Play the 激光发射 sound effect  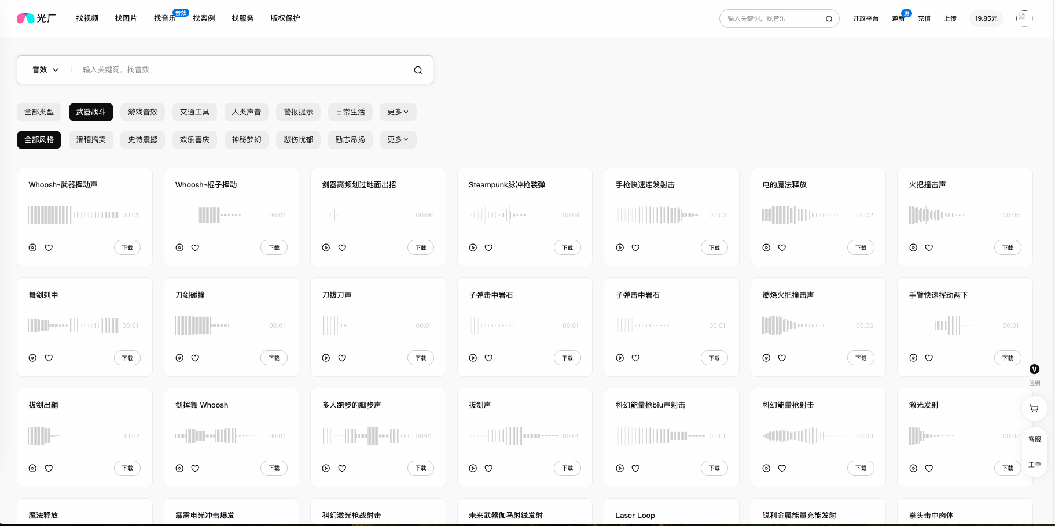[913, 468]
